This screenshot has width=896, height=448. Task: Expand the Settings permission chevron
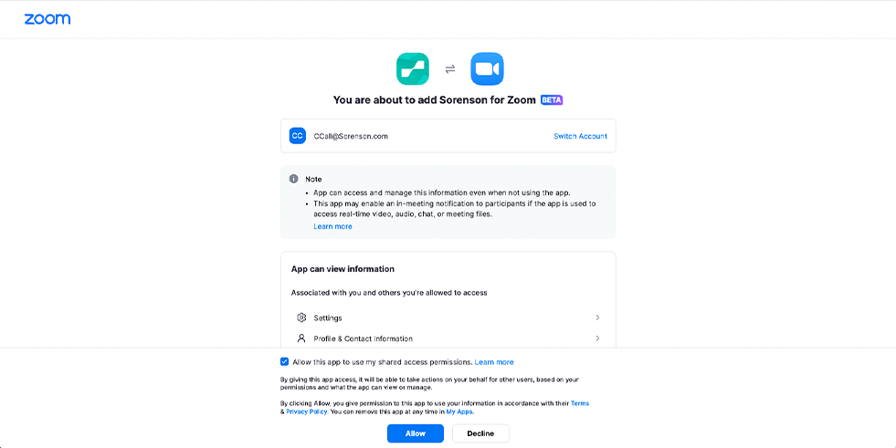click(597, 318)
